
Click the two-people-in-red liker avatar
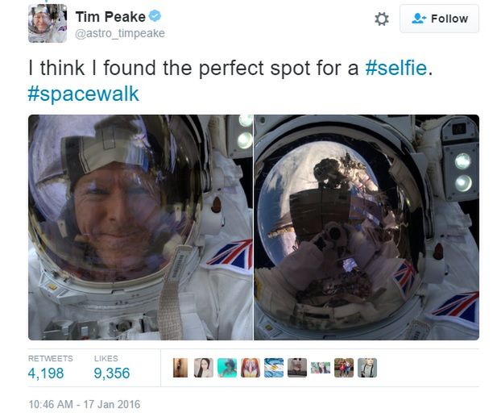[x=344, y=368]
